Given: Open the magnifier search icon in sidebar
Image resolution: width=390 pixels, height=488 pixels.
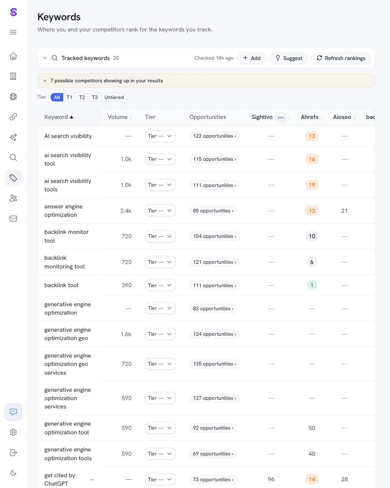Looking at the screenshot, I should pos(13,157).
